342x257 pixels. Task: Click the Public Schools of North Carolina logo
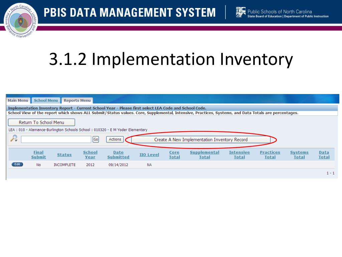pos(282,12)
